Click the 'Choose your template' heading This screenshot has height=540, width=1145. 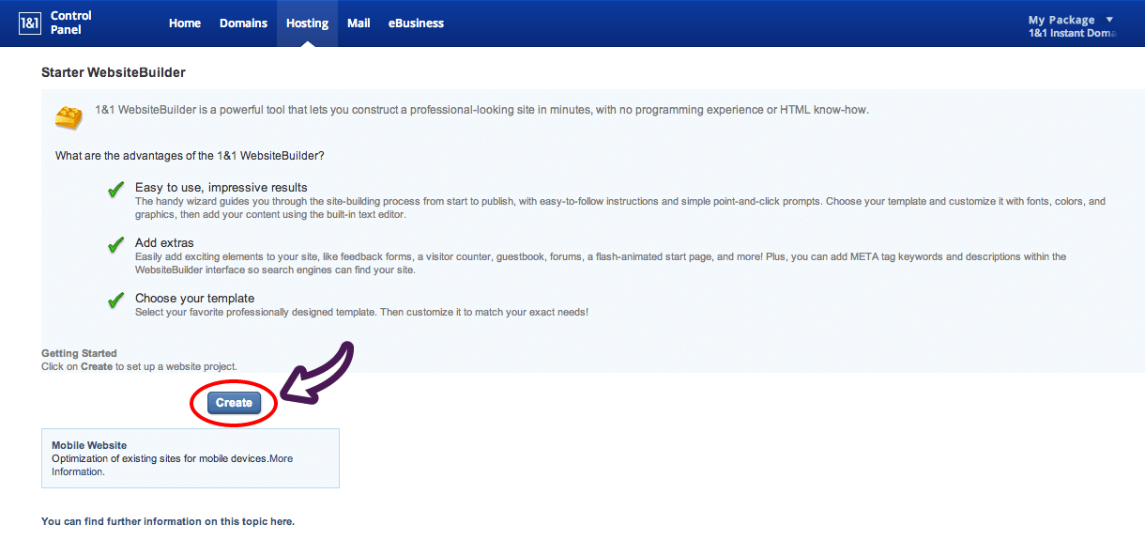pos(194,299)
